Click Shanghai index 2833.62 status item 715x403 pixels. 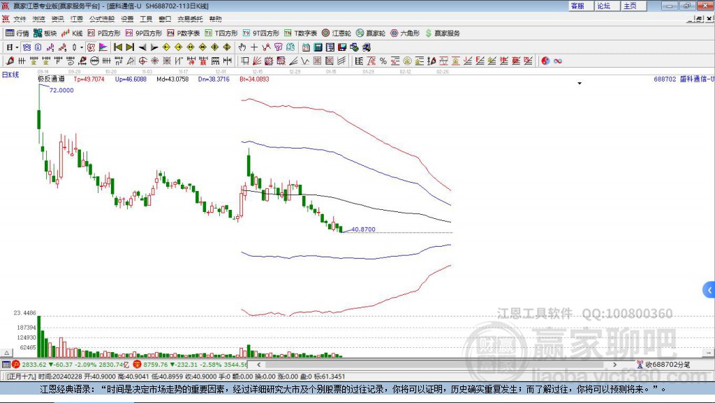point(71,364)
